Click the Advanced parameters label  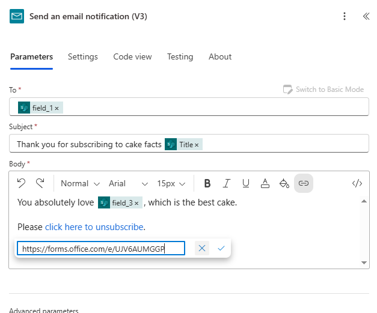(44, 311)
